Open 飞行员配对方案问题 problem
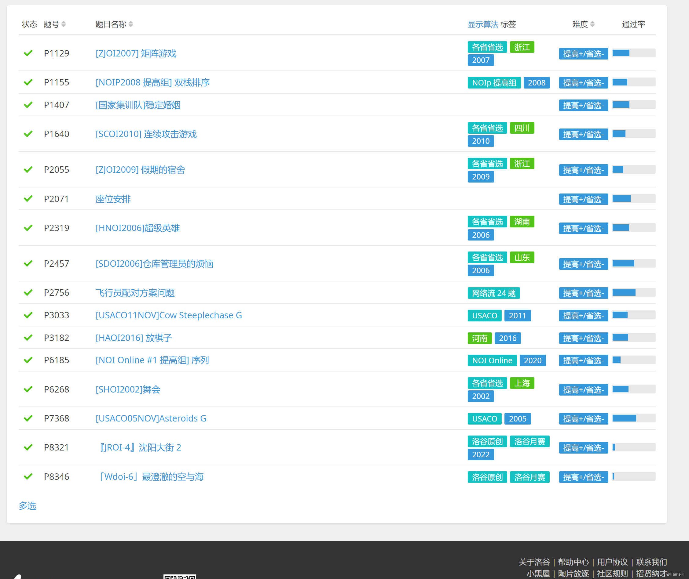 click(135, 292)
